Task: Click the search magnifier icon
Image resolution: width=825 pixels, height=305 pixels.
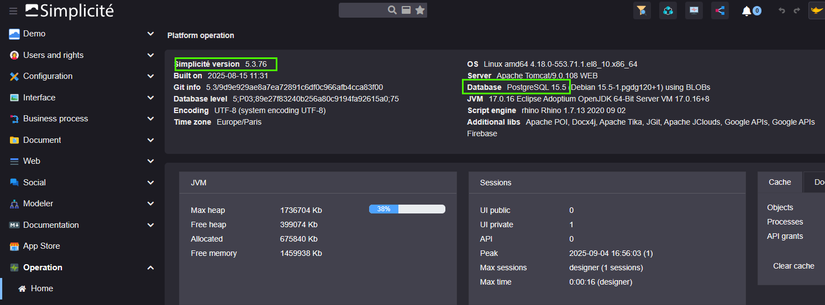Action: (x=392, y=10)
